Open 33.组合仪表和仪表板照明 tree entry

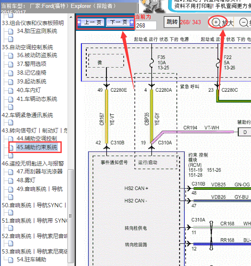pos(33,23)
